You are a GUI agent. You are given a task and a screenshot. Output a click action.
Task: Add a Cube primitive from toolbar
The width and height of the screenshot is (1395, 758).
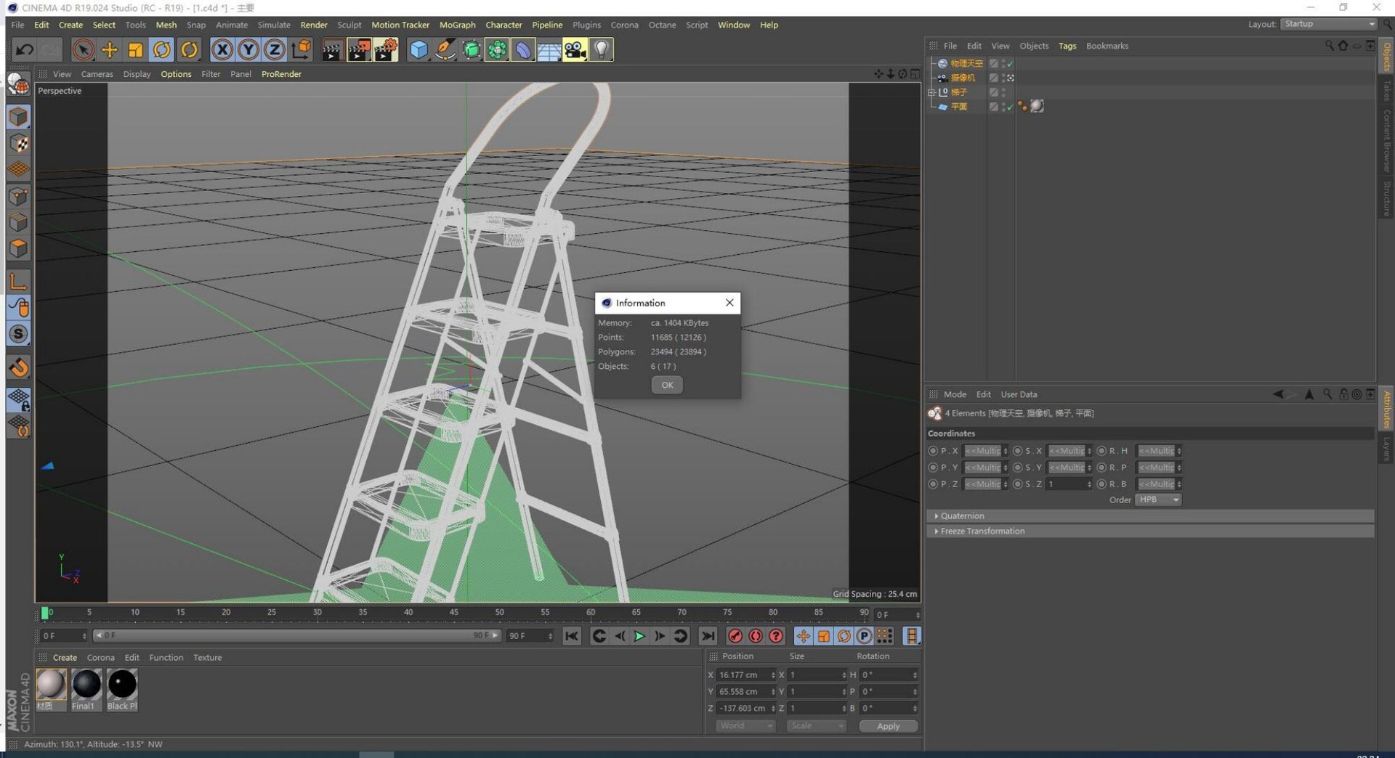coord(419,50)
